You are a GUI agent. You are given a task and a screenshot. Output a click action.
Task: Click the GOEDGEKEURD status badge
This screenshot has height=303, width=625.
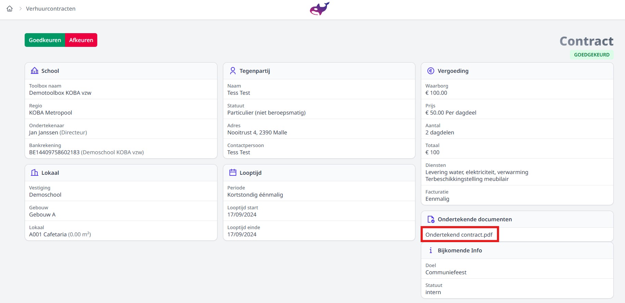[x=591, y=55]
